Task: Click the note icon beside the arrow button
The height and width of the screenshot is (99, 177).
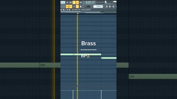Action: pyautogui.click(x=74, y=7)
